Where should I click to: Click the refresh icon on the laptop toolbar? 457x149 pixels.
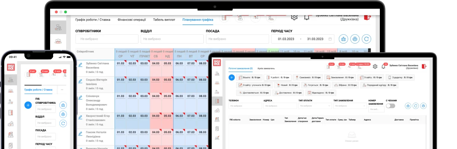point(366,39)
